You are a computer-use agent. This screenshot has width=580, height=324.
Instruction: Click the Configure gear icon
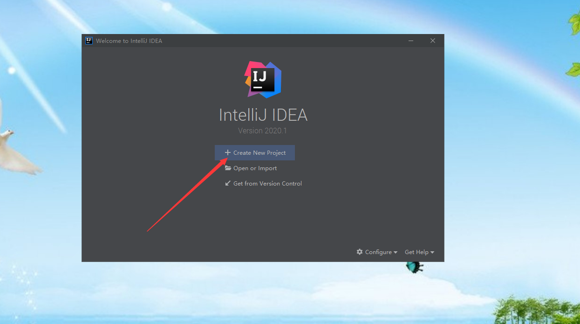coord(360,252)
